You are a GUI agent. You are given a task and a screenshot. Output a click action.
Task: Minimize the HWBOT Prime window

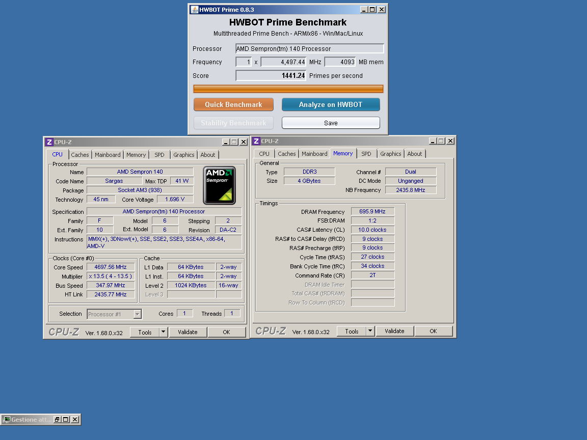point(363,10)
